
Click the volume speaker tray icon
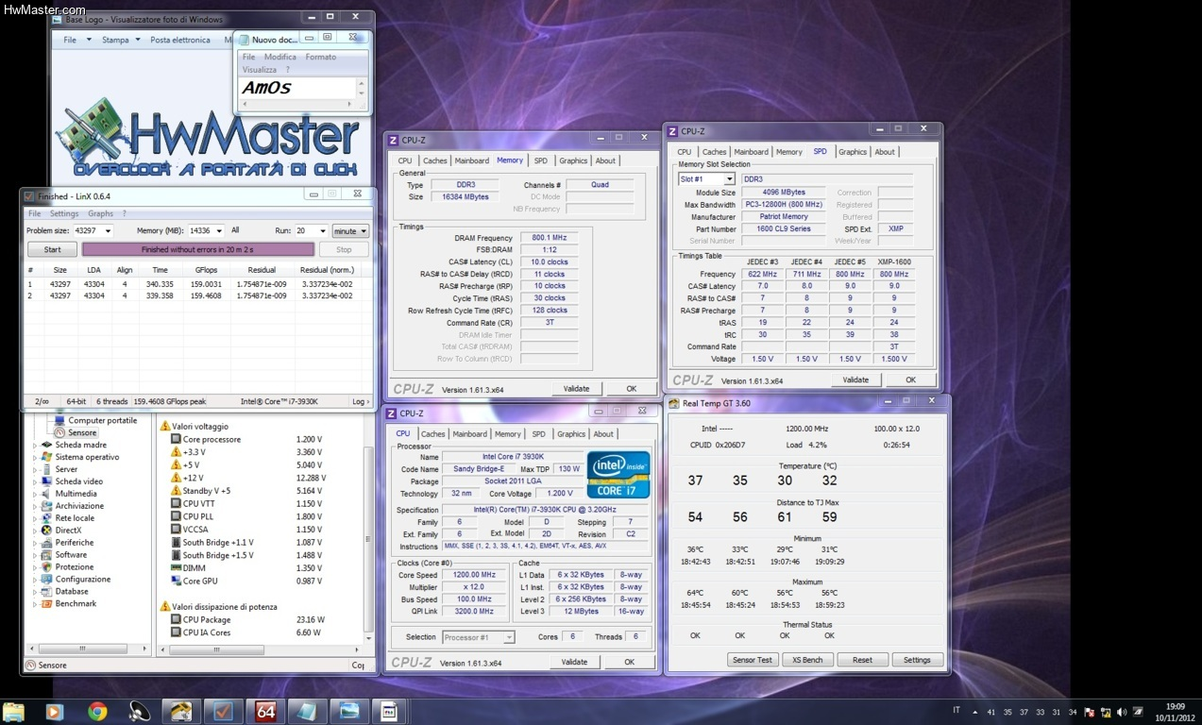pos(1122,713)
